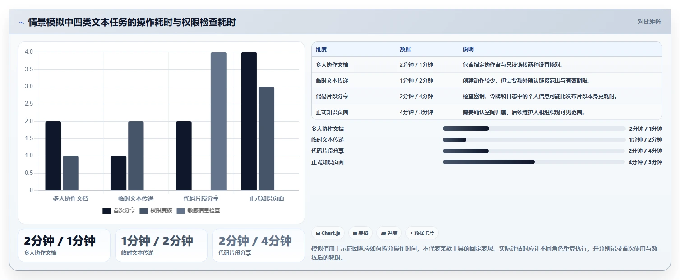This screenshot has width=680, height=280.
Task: Select the 进度 tag chip
Action: click(389, 233)
